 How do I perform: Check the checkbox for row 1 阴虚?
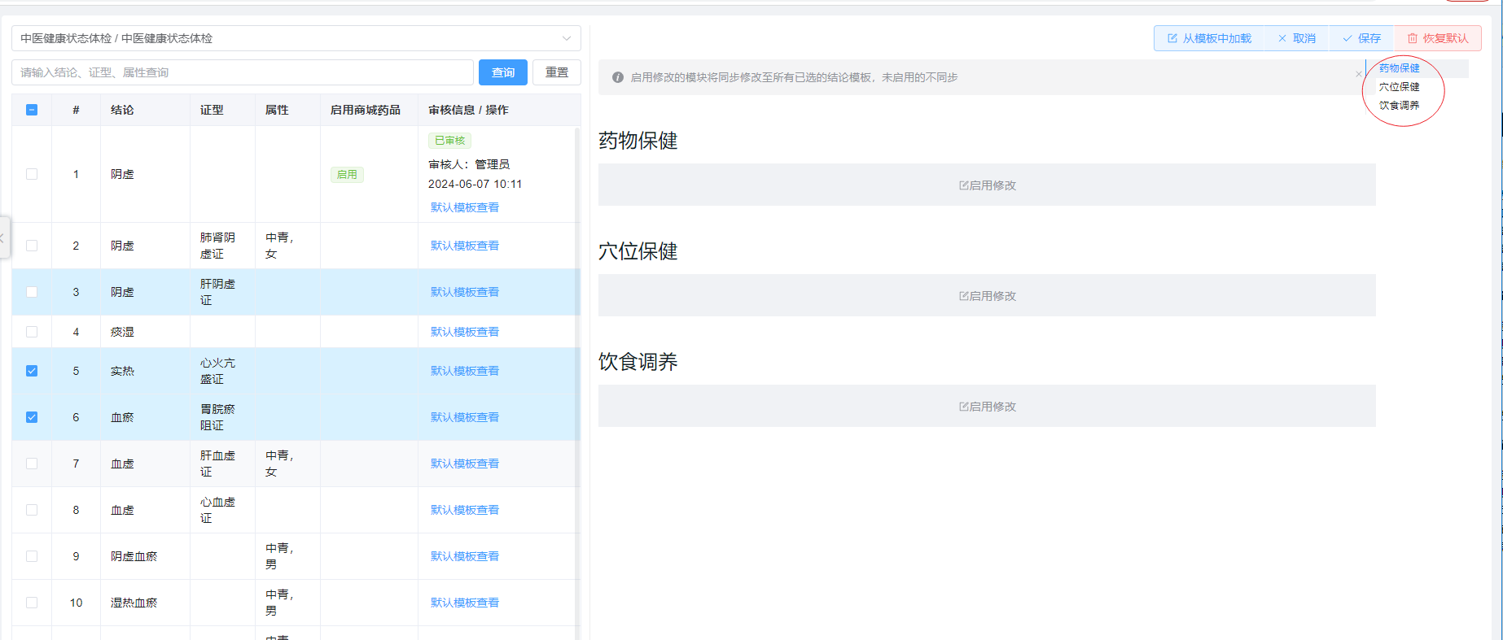pyautogui.click(x=32, y=174)
